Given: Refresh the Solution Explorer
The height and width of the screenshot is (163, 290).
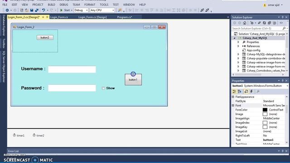Looking at the screenshot, I should pyautogui.click(x=264, y=23).
